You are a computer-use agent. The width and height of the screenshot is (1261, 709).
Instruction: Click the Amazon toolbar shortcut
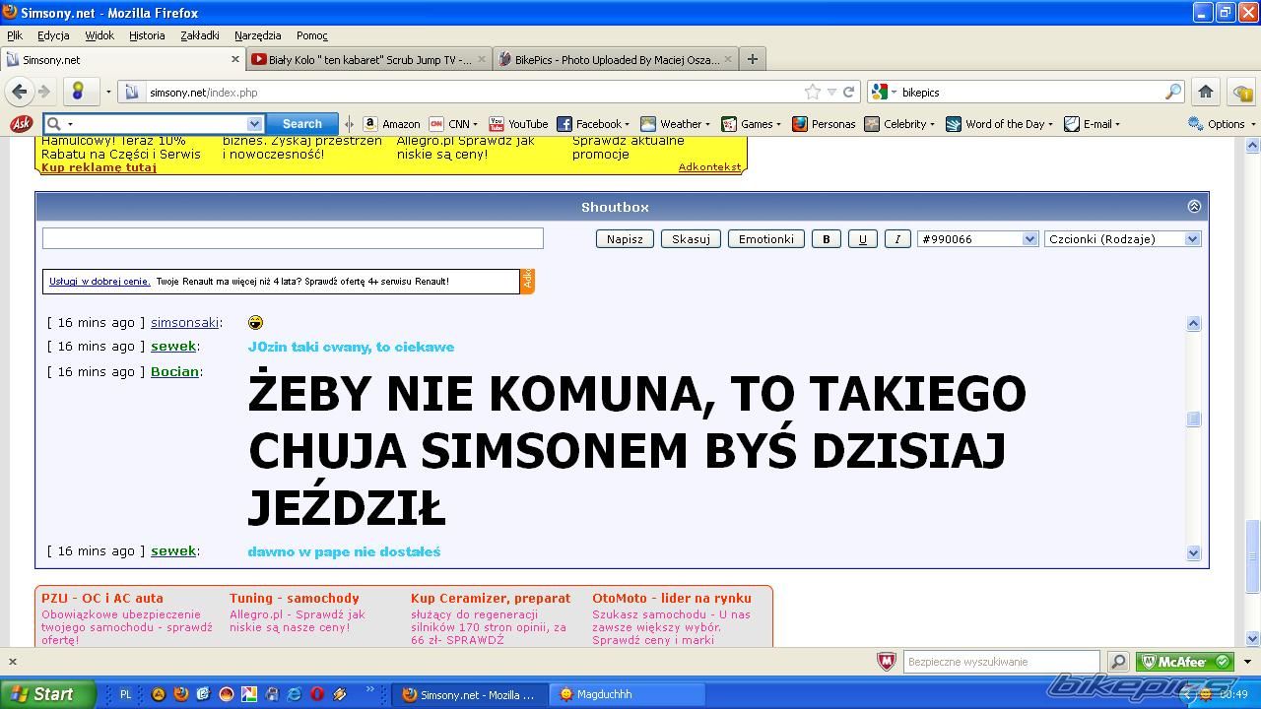pos(391,124)
